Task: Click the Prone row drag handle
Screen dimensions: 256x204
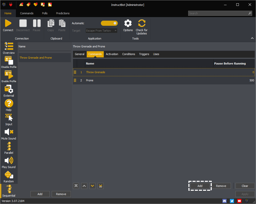Action: 75,80
